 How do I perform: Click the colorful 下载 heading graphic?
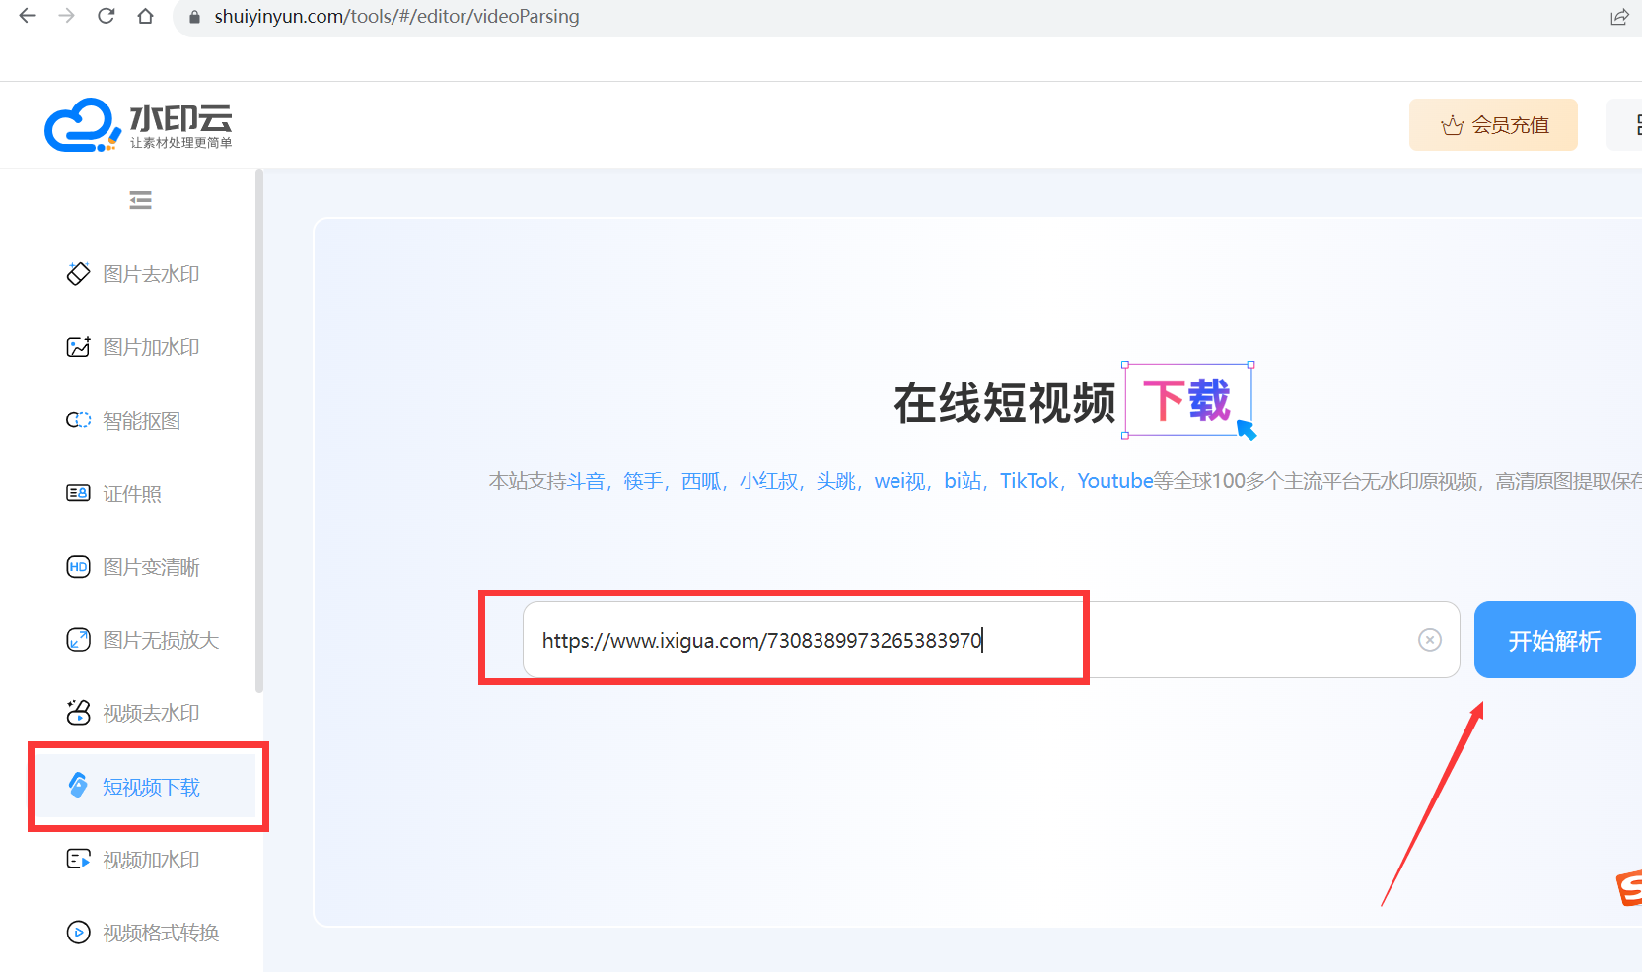click(x=1187, y=400)
